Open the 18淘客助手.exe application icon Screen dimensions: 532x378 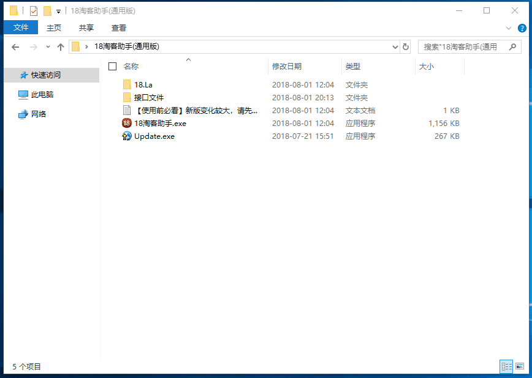[127, 124]
